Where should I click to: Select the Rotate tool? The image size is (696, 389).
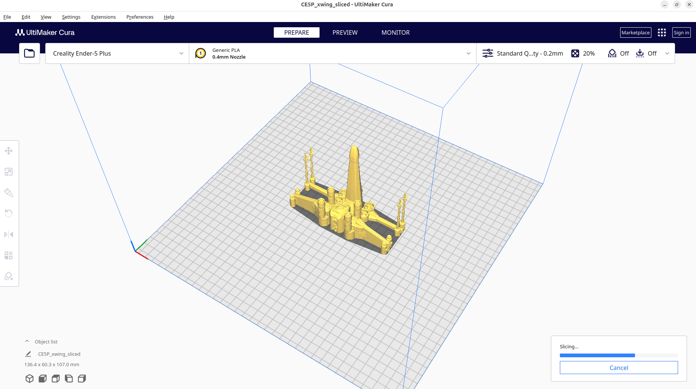[9, 214]
